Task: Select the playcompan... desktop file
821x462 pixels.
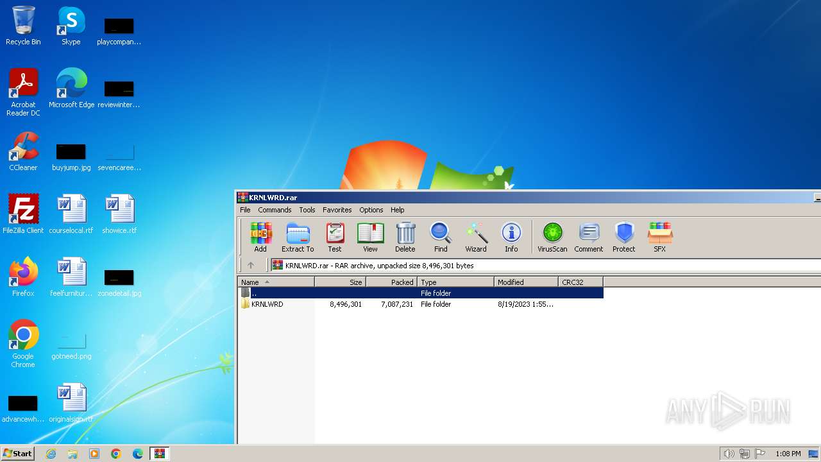Action: (x=119, y=31)
